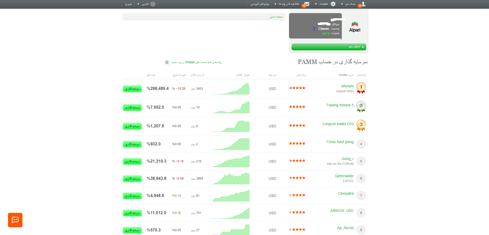Open the Trading fortune 5 account

(x=340, y=105)
